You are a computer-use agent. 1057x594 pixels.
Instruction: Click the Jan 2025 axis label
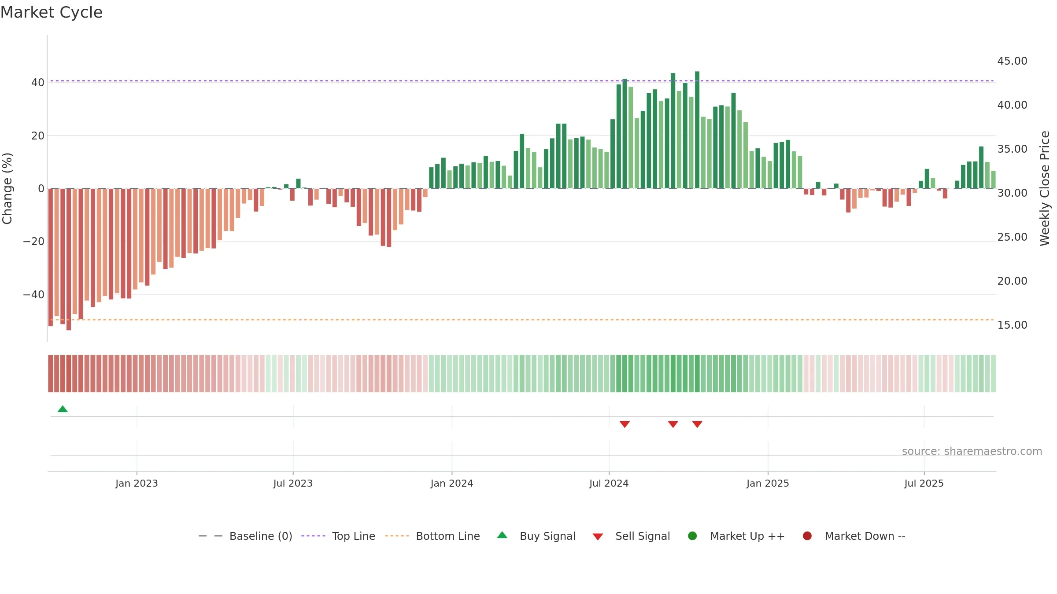768,483
